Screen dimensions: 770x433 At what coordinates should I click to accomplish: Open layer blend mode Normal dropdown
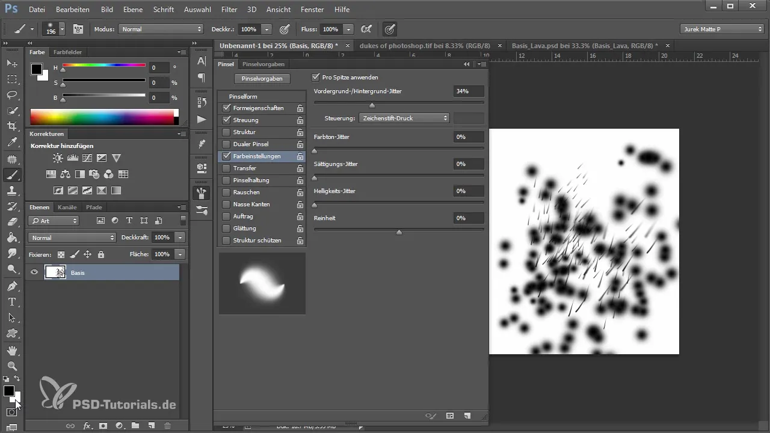pos(72,238)
